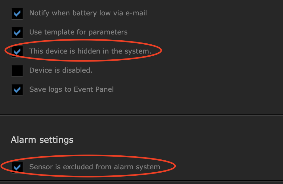Image resolution: width=283 pixels, height=184 pixels.
Task: Click the 'Use template for parameters' label
Action: pyautogui.click(x=78, y=32)
